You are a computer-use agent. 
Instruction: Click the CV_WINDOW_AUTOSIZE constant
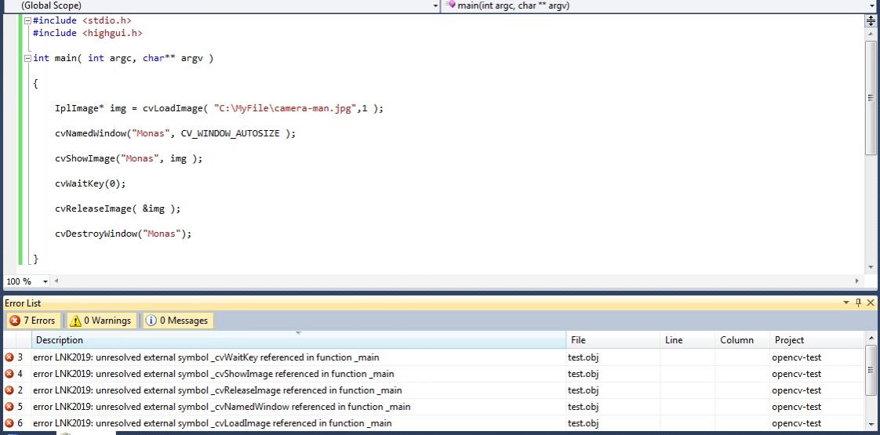(230, 133)
